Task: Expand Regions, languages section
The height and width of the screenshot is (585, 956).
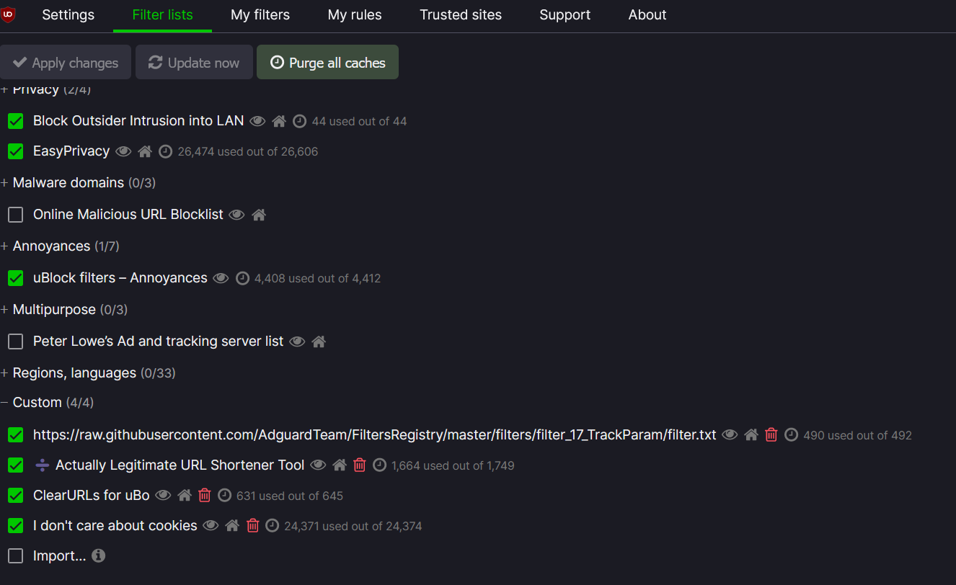Action: click(74, 373)
